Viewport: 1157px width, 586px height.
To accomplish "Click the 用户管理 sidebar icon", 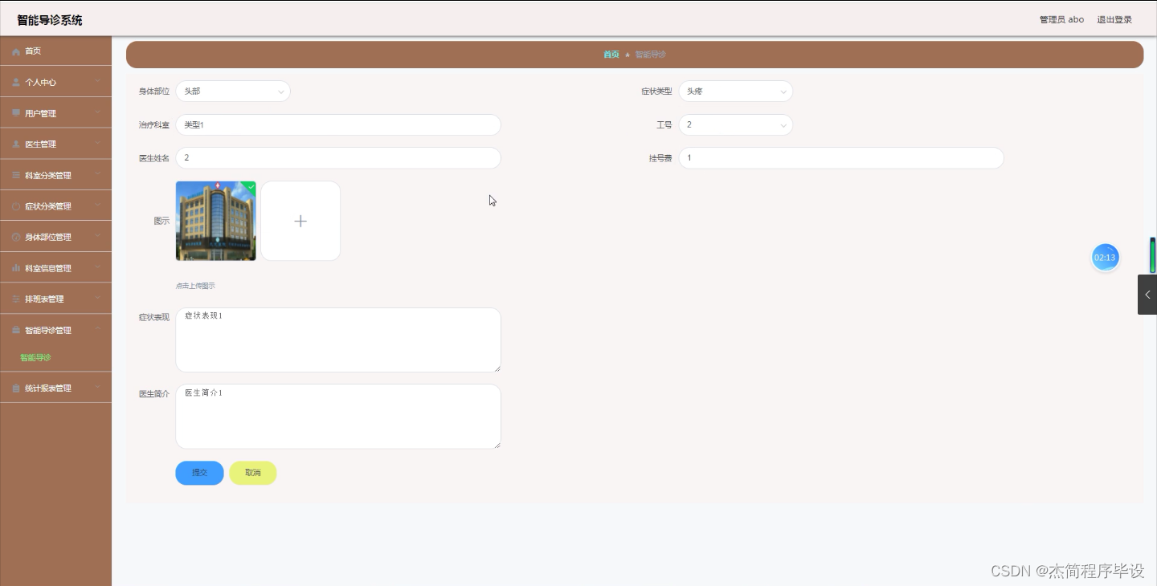I will pos(16,112).
